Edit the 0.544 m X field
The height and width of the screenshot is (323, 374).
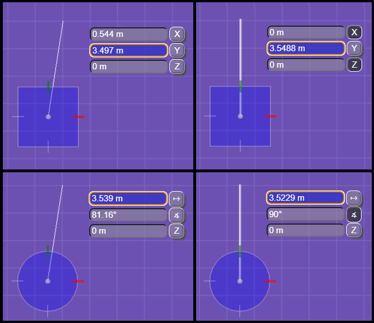[x=129, y=34]
